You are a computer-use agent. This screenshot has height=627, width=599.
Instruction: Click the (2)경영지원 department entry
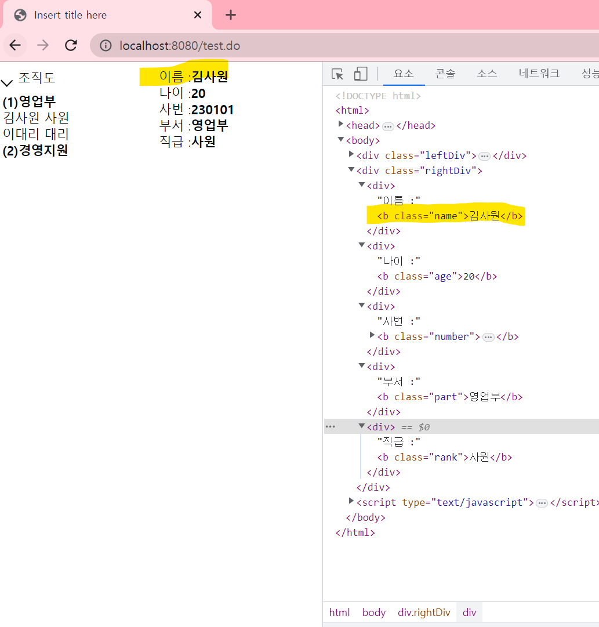(x=35, y=151)
